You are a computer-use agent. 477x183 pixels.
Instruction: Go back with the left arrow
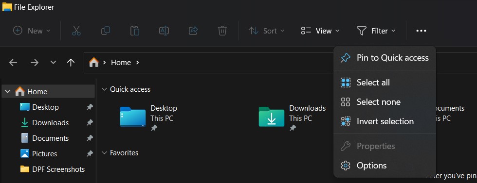coord(13,63)
